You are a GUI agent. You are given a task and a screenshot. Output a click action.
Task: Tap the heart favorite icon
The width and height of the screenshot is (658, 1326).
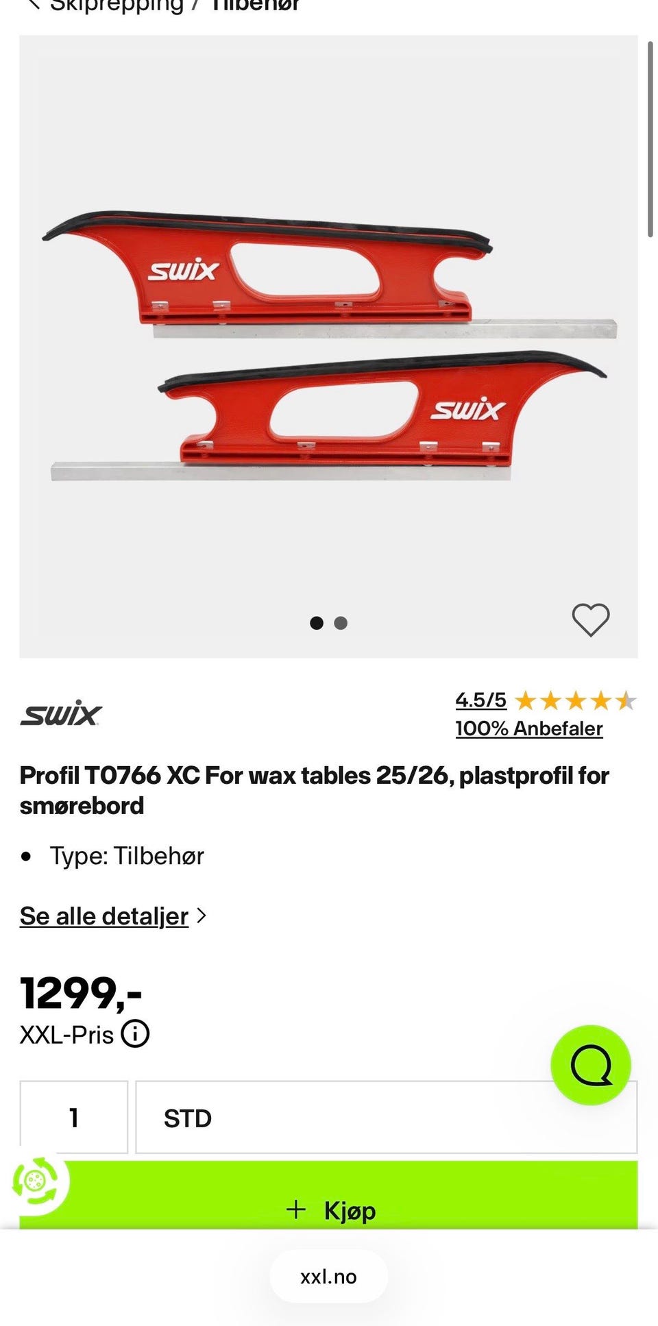coord(590,620)
